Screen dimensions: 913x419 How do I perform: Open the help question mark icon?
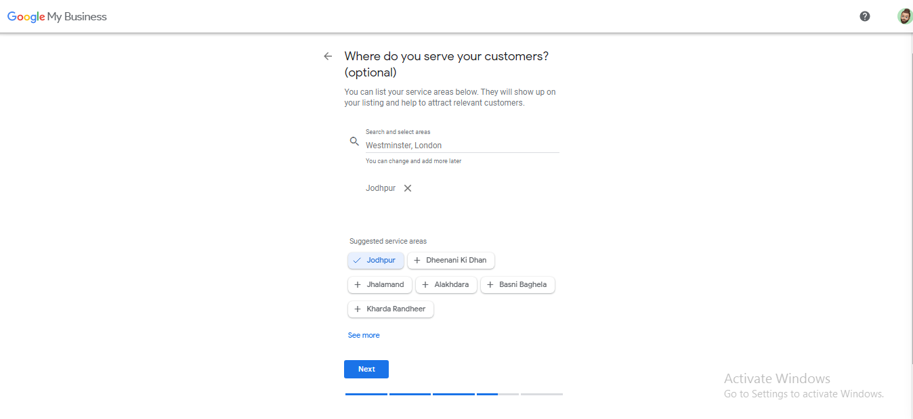[x=865, y=16]
